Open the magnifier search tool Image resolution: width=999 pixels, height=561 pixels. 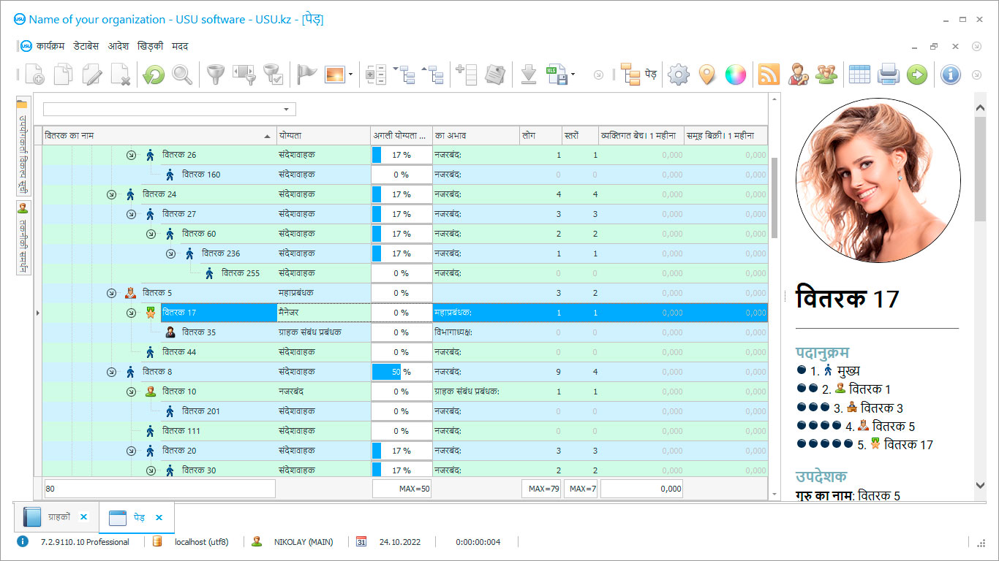pyautogui.click(x=182, y=75)
